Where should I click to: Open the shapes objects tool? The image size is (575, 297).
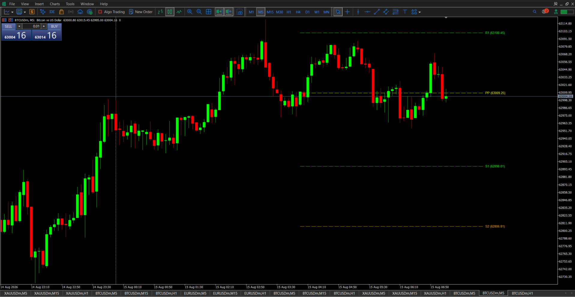click(414, 12)
